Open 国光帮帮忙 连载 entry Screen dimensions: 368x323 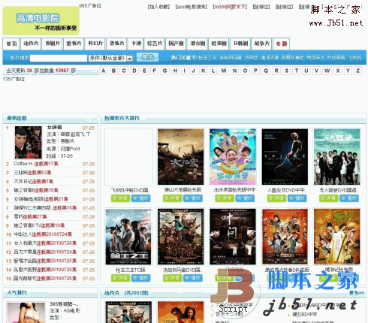[x=45, y=279]
